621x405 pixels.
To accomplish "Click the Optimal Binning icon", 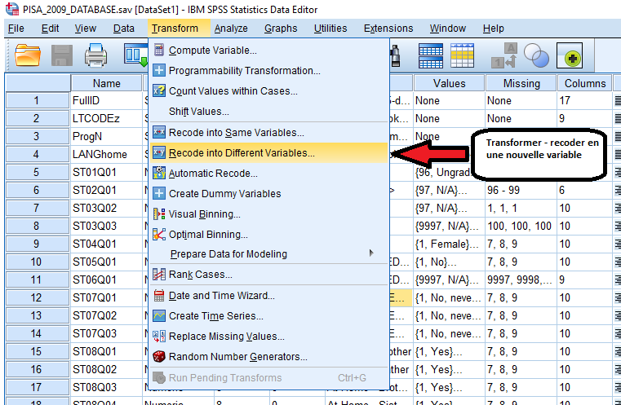I will (159, 234).
